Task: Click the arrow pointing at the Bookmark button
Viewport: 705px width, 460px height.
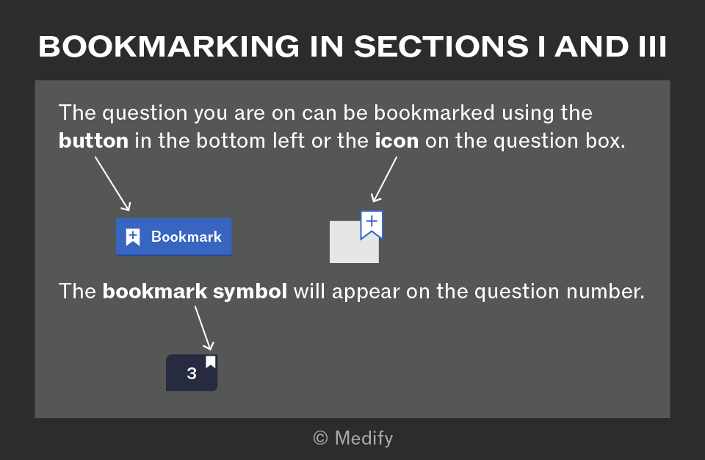Action: coord(112,184)
